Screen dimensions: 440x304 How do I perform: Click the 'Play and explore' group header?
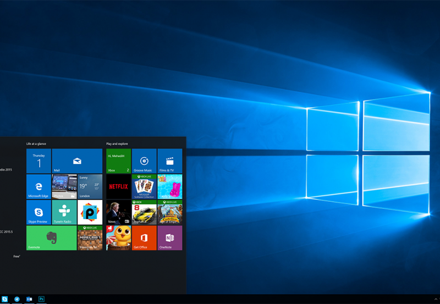point(117,144)
